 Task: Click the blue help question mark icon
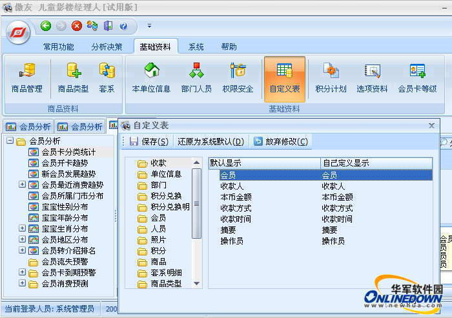[x=123, y=26]
